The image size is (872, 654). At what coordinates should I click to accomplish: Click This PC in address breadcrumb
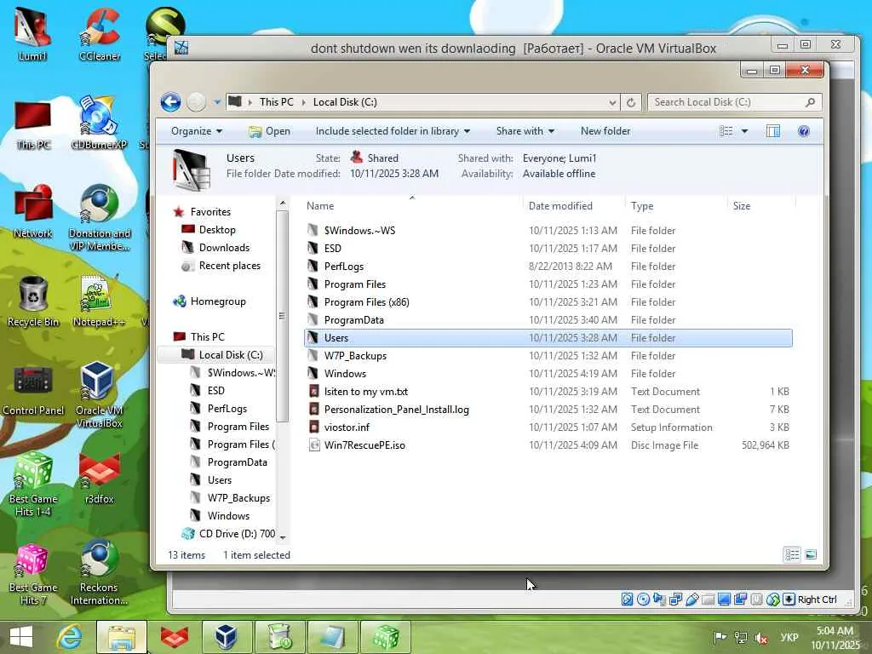(x=277, y=102)
